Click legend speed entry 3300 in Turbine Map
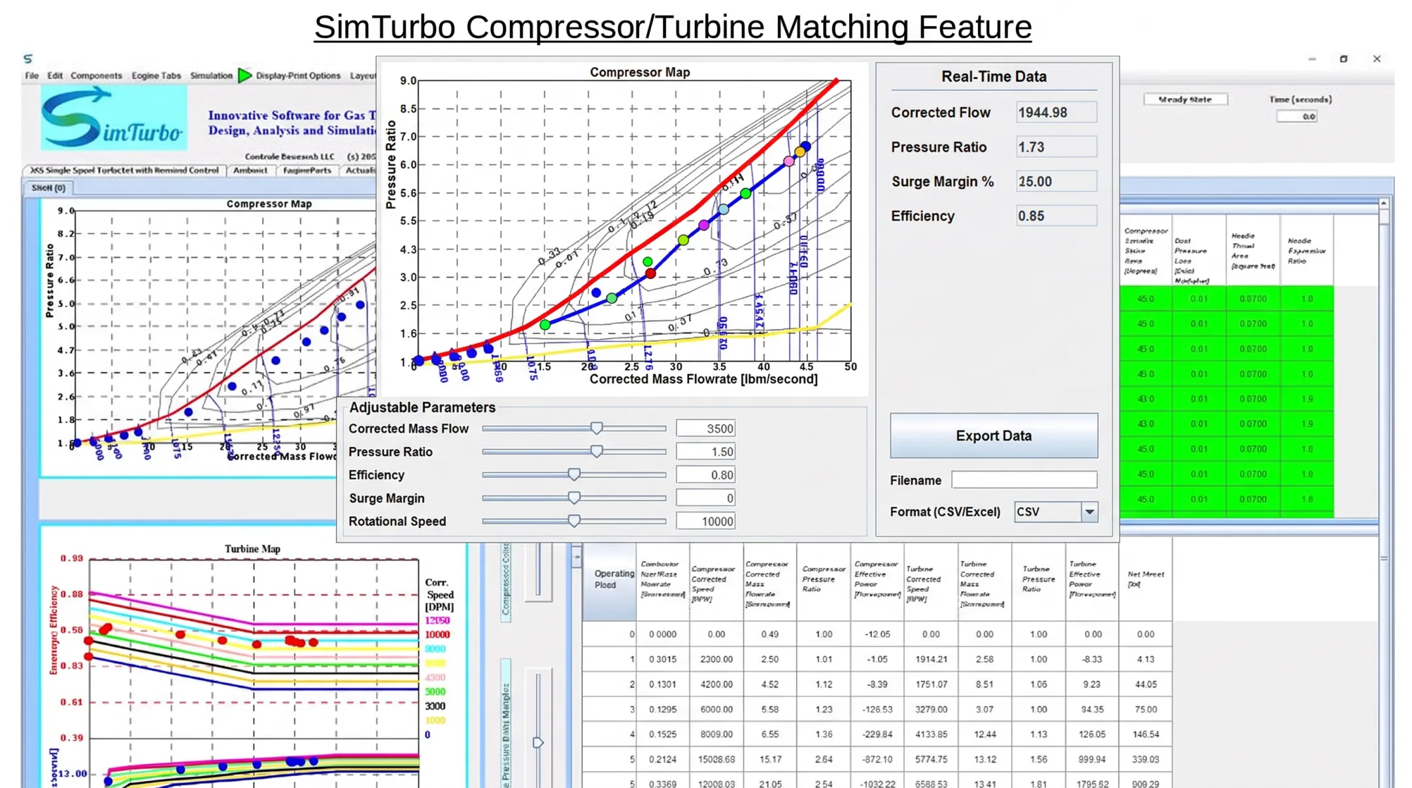Image resolution: width=1412 pixels, height=788 pixels. tap(435, 706)
